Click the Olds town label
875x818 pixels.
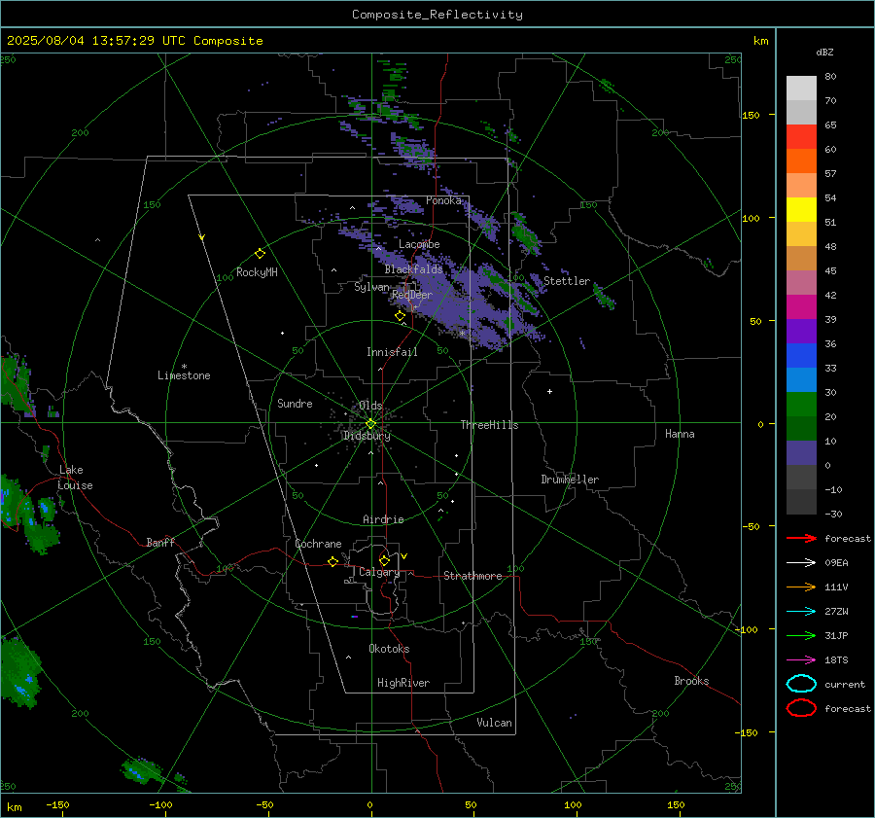pos(370,405)
